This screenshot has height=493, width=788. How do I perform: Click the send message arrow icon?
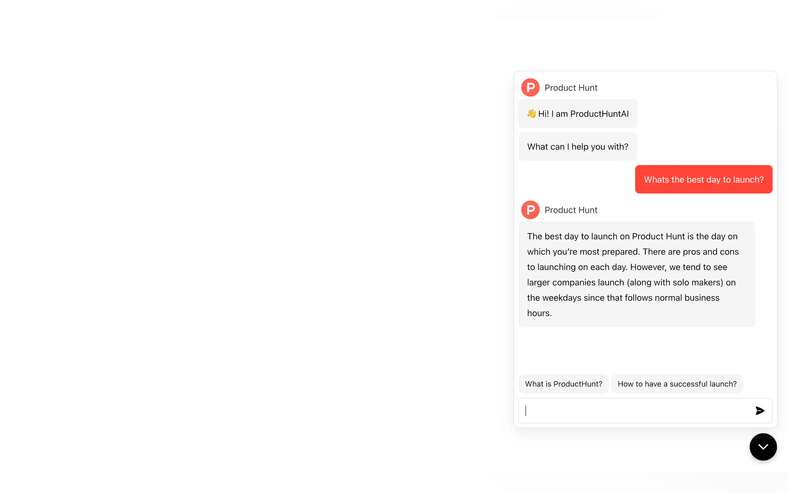pyautogui.click(x=760, y=410)
